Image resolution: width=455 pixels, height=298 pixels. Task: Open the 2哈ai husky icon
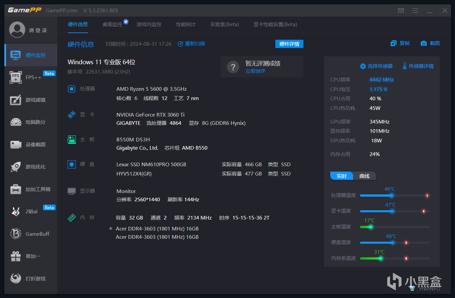(16, 211)
